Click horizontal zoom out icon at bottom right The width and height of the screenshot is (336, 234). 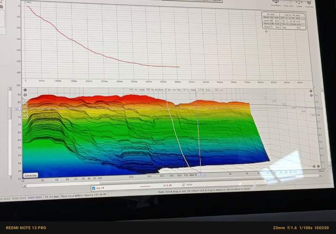(x=314, y=166)
